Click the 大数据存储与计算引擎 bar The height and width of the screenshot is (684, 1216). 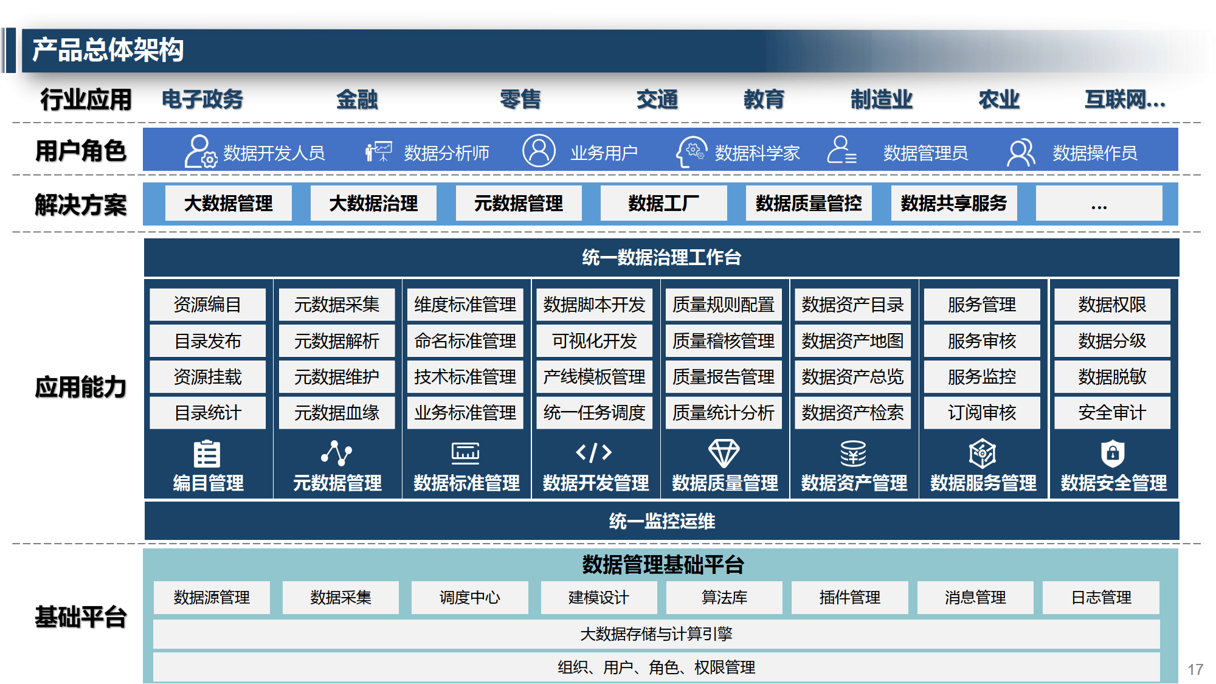click(656, 634)
